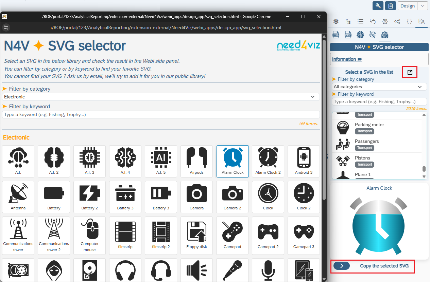The height and width of the screenshot is (282, 430).
Task: Expand the Design mode dropdown arrow
Action: (x=422, y=6)
